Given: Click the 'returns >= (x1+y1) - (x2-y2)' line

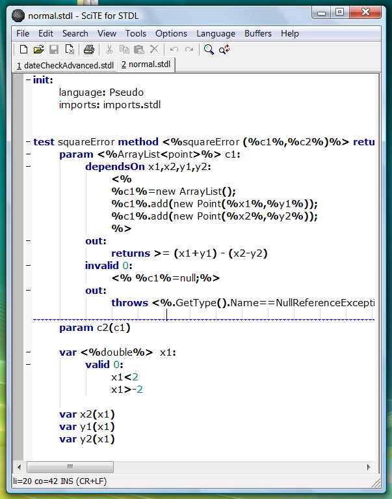Looking at the screenshot, I should 189,253.
